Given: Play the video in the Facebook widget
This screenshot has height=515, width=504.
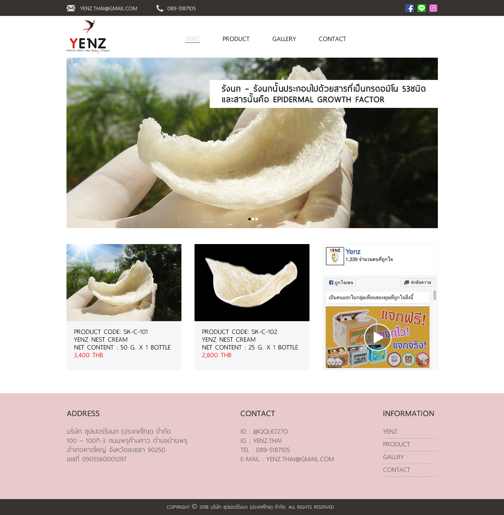Looking at the screenshot, I should [x=377, y=337].
